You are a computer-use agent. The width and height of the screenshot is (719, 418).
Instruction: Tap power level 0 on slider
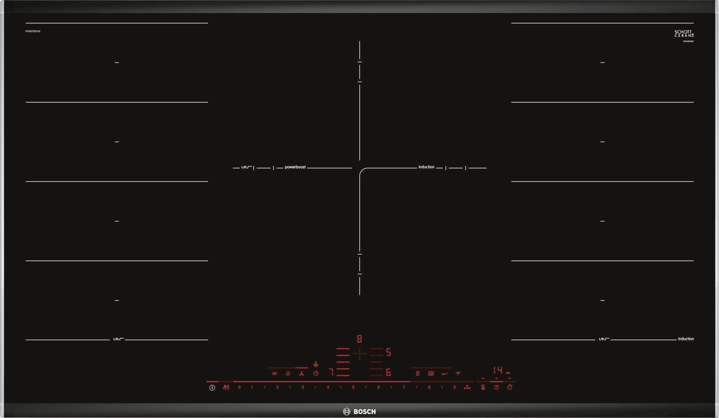pyautogui.click(x=239, y=387)
